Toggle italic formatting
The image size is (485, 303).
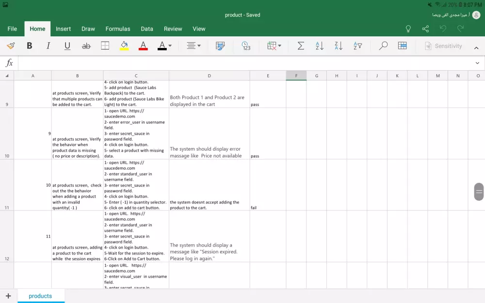(48, 46)
